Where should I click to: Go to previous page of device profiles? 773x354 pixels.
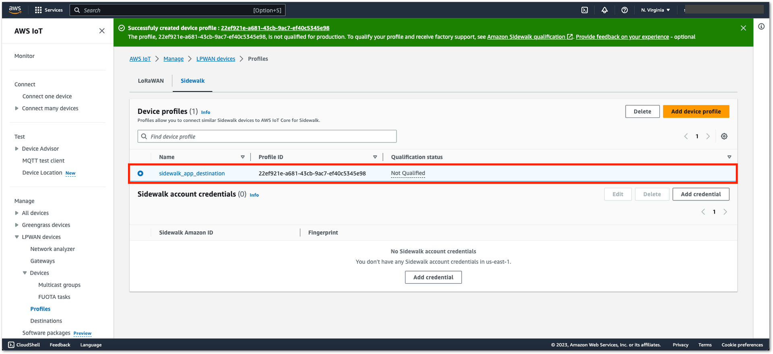686,136
